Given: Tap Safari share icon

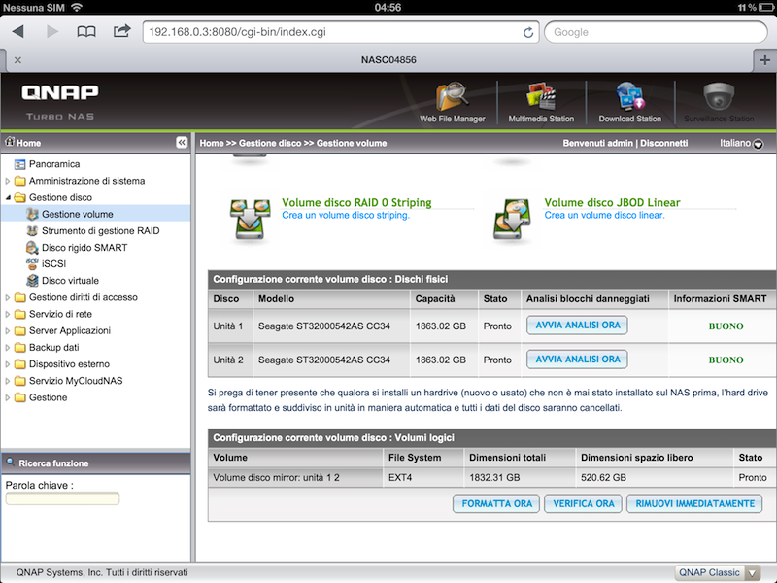Looking at the screenshot, I should click(x=121, y=31).
